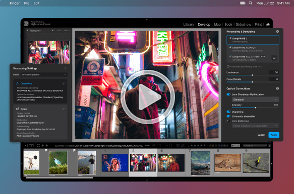This screenshot has height=194, width=294.
Task: Go back using filmstrip left arrow
Action: [43, 145]
